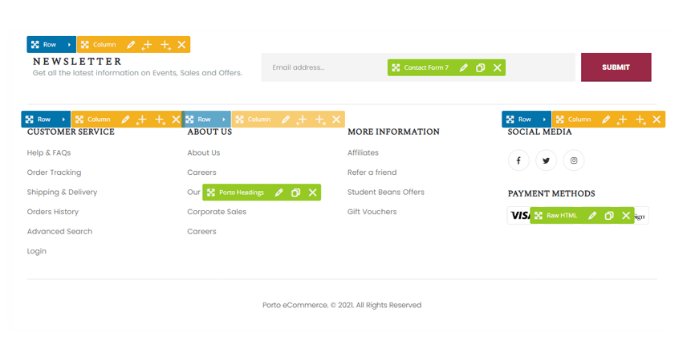The width and height of the screenshot is (687, 357).
Task: Delete the Contact Form 7 element
Action: 498,68
